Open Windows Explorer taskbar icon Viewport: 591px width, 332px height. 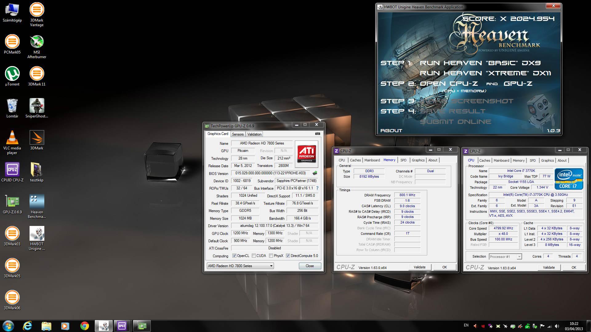tap(46, 326)
